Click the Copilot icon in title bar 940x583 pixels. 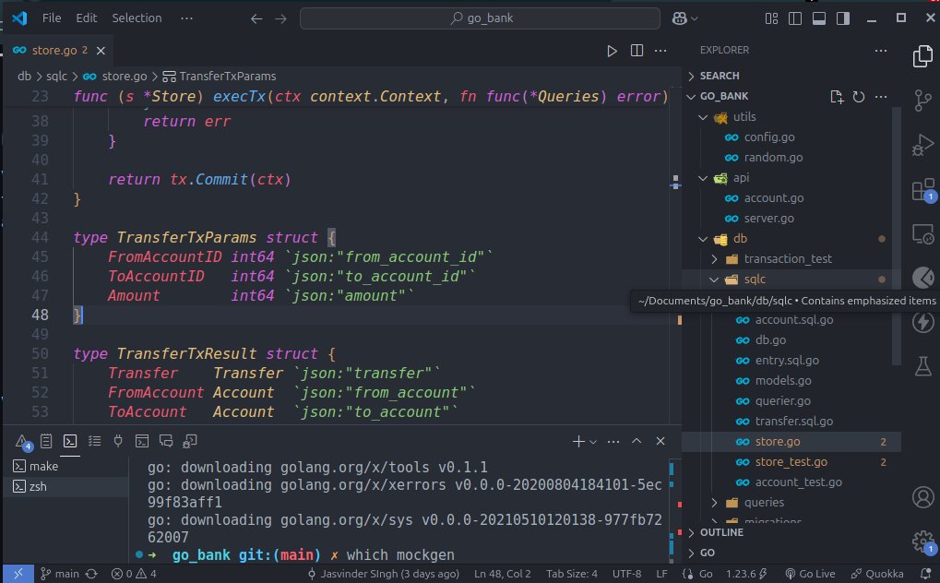click(679, 18)
